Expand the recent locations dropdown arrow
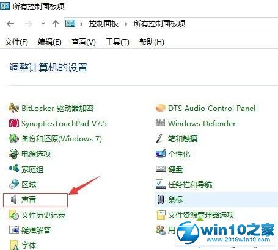The width and height of the screenshot is (278, 250). (x=43, y=24)
